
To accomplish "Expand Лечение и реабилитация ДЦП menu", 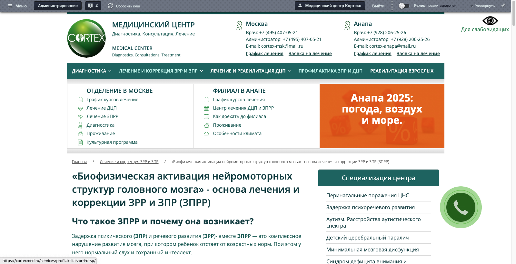I will coord(250,71).
